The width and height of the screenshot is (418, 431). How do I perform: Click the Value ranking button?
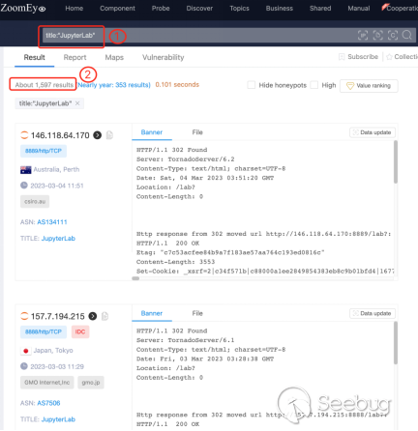pyautogui.click(x=369, y=86)
